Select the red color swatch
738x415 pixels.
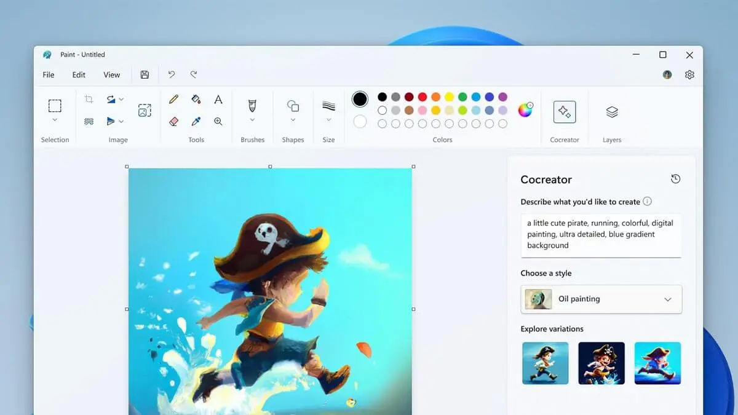(422, 97)
